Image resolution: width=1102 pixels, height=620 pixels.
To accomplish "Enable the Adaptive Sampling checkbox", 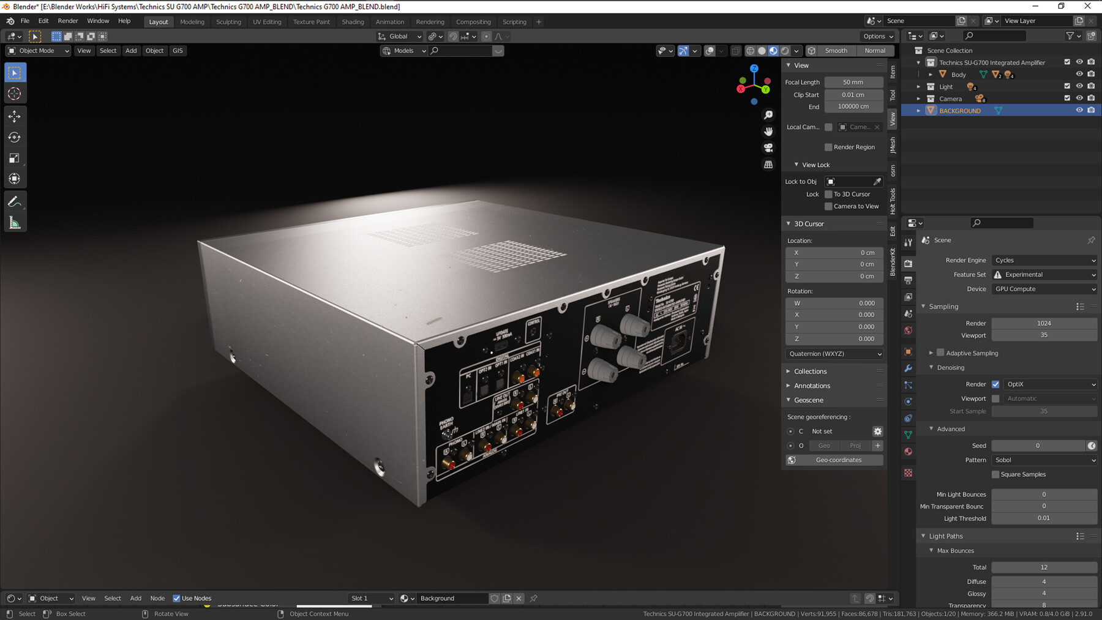I will point(940,353).
